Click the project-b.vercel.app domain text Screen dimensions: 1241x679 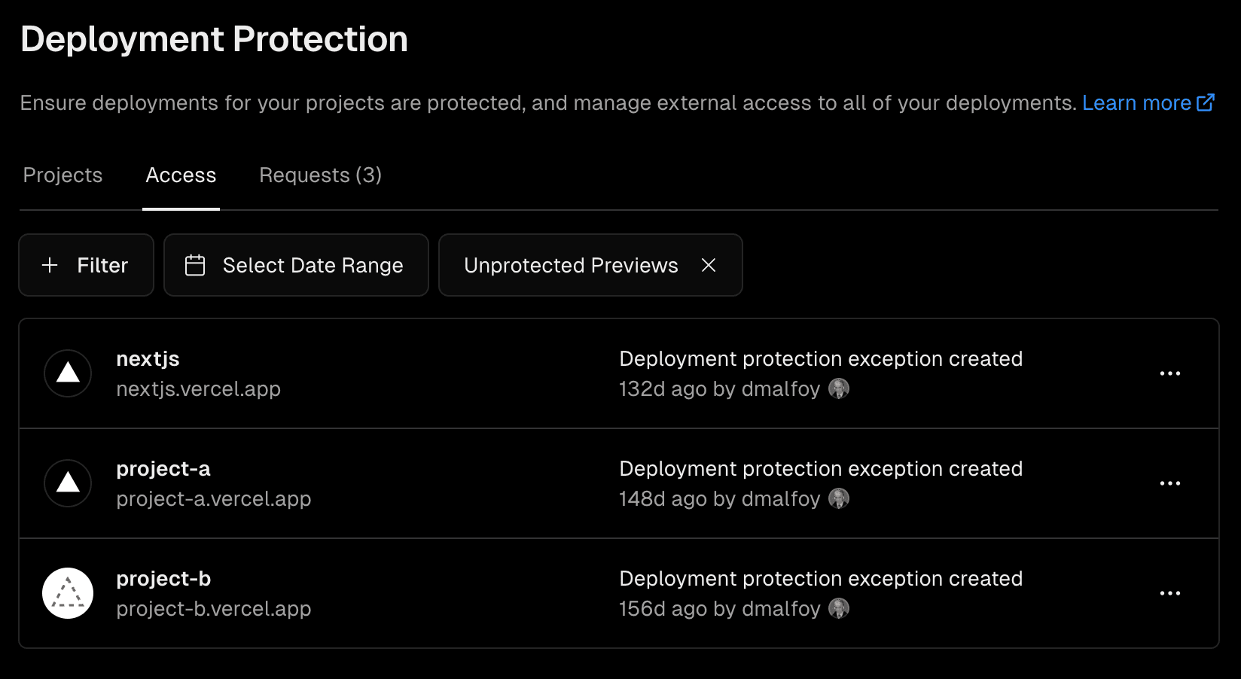coord(213,609)
